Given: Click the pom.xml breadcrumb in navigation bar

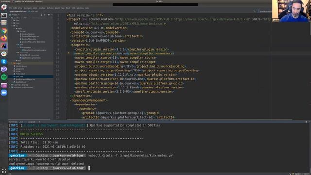Looking at the screenshot, I should (34, 11).
